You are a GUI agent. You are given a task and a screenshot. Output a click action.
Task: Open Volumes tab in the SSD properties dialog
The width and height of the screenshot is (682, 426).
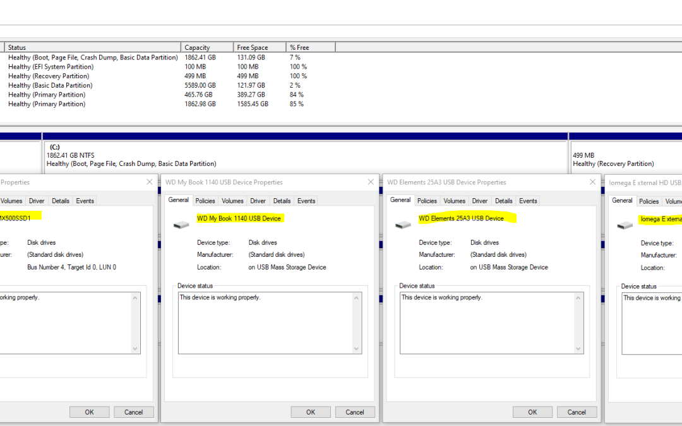[11, 201]
